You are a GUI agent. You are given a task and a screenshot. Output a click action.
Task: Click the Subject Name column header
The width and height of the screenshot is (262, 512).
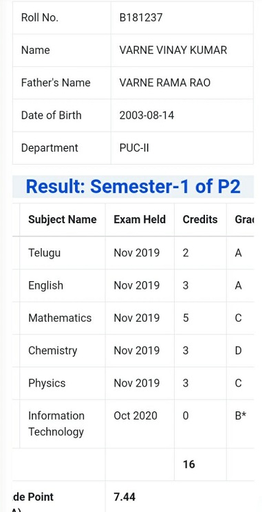coord(63,219)
